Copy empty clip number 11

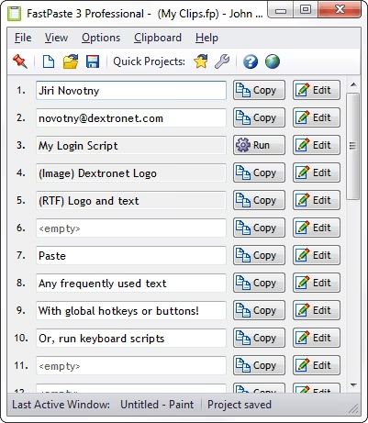pos(259,365)
